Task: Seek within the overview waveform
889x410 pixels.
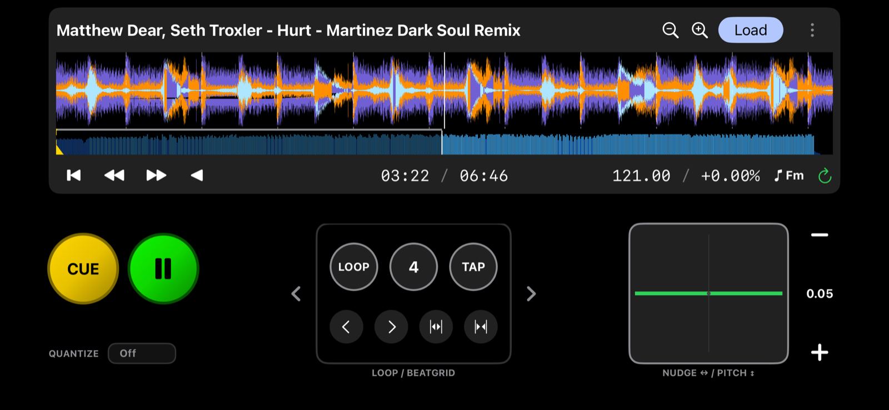Action: pos(444,143)
